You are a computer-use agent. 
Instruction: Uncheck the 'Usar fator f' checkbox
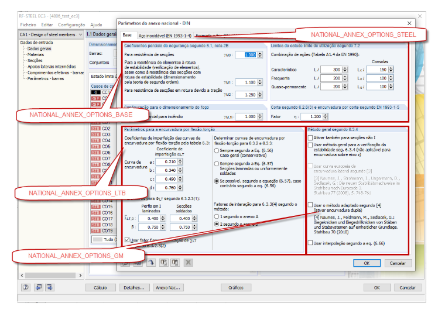tap(127, 240)
